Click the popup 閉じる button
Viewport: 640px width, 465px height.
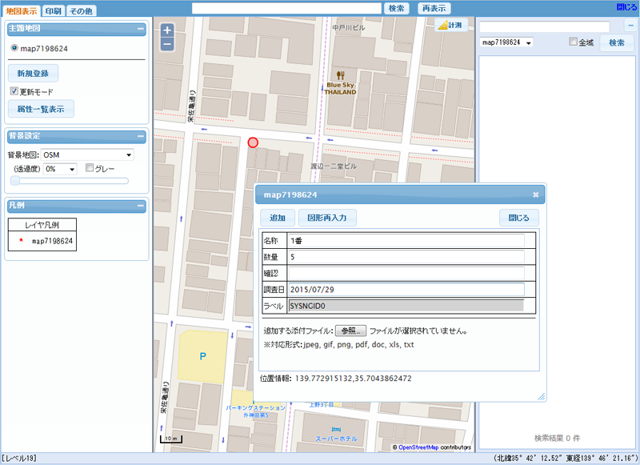click(x=518, y=218)
